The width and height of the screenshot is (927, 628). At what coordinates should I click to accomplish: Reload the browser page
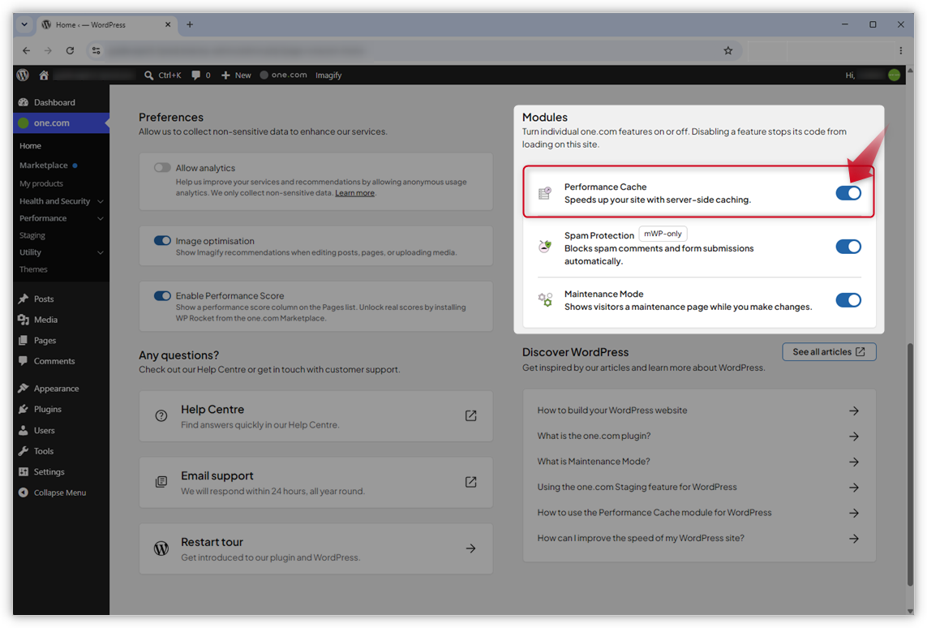pyautogui.click(x=70, y=51)
